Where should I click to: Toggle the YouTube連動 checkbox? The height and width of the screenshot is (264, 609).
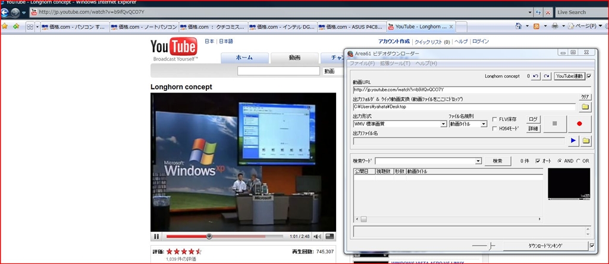pyautogui.click(x=589, y=76)
